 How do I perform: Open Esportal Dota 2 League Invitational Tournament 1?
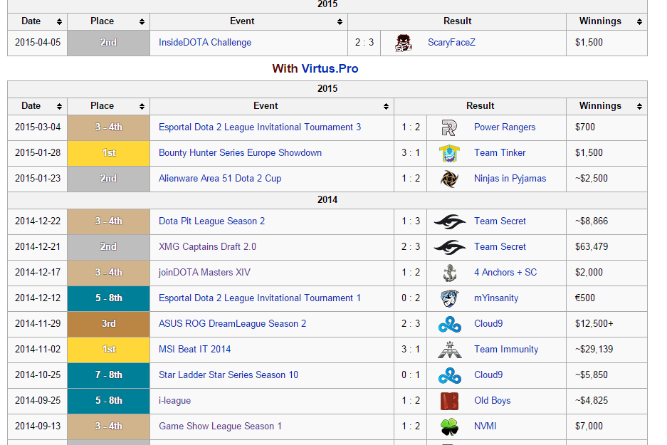(260, 298)
